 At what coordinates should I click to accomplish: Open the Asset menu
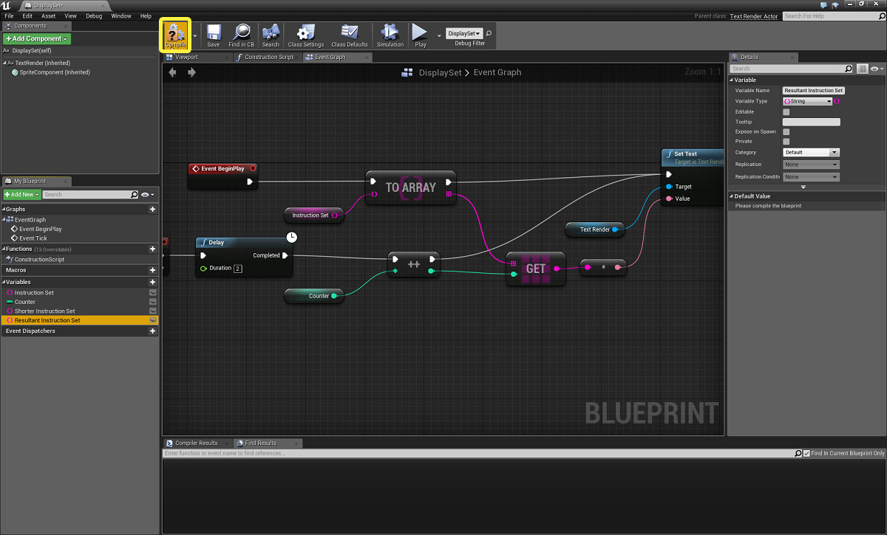tap(48, 15)
